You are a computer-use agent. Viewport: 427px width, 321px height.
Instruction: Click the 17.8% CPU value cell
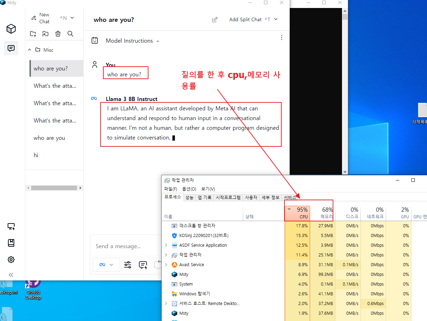click(x=297, y=226)
